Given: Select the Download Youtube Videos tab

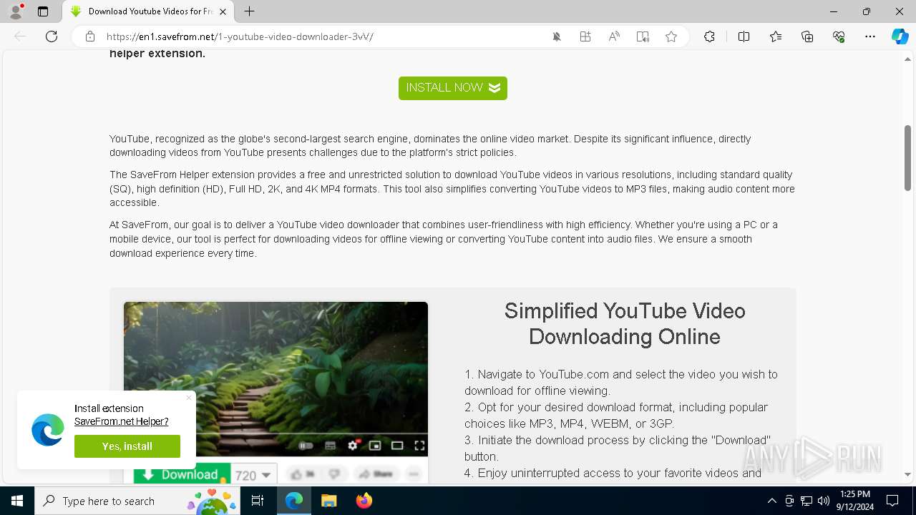Looking at the screenshot, I should point(148,11).
